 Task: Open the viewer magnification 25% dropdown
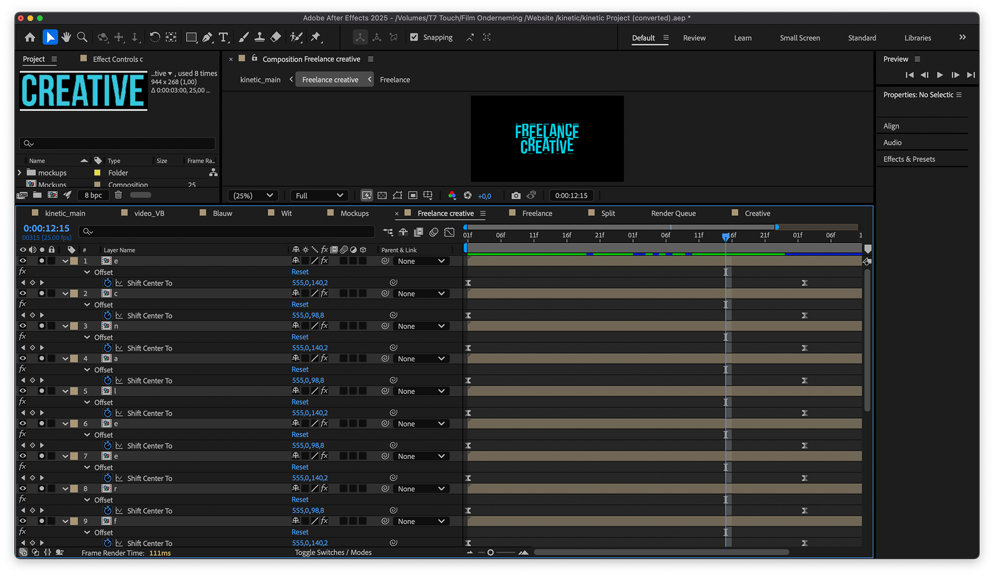point(253,196)
